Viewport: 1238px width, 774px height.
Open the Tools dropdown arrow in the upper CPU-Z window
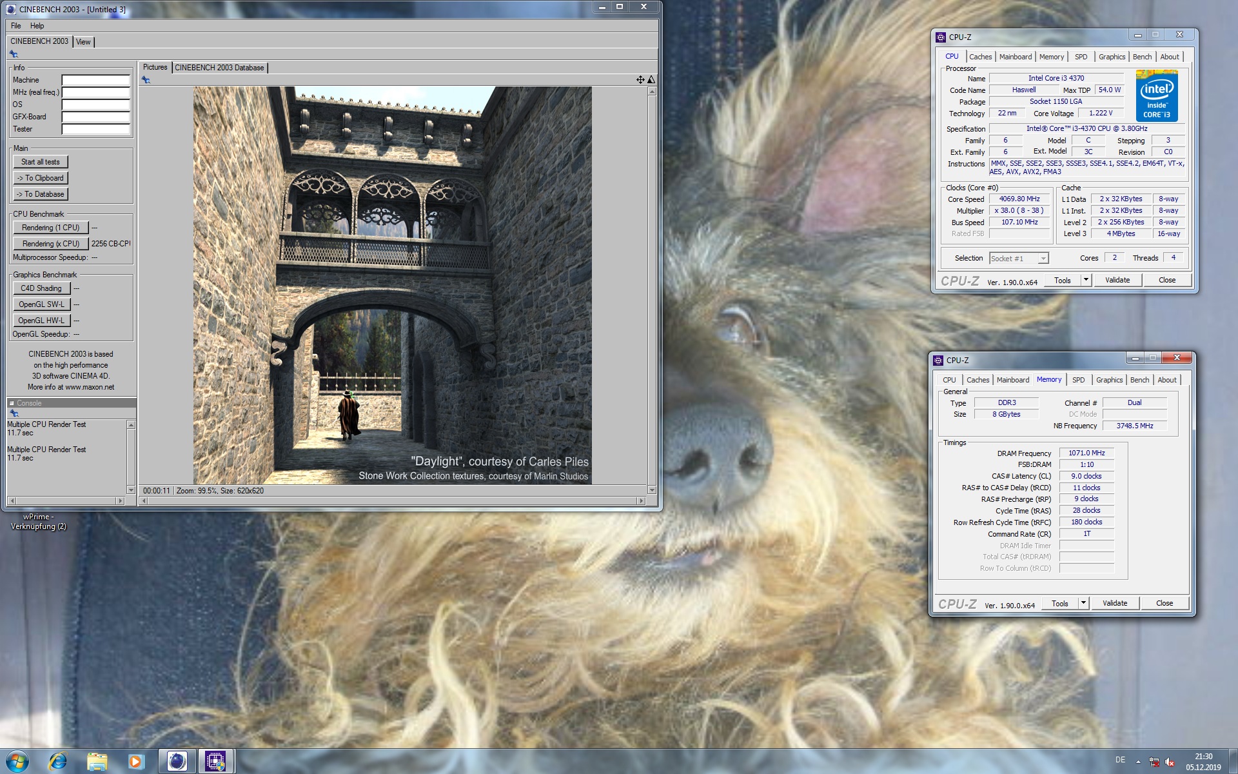click(1086, 280)
